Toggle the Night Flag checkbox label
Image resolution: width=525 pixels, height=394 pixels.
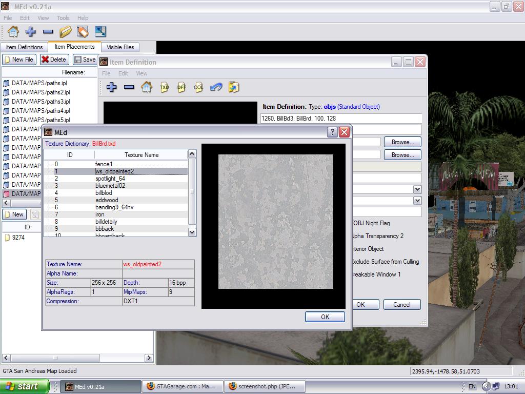pyautogui.click(x=371, y=223)
